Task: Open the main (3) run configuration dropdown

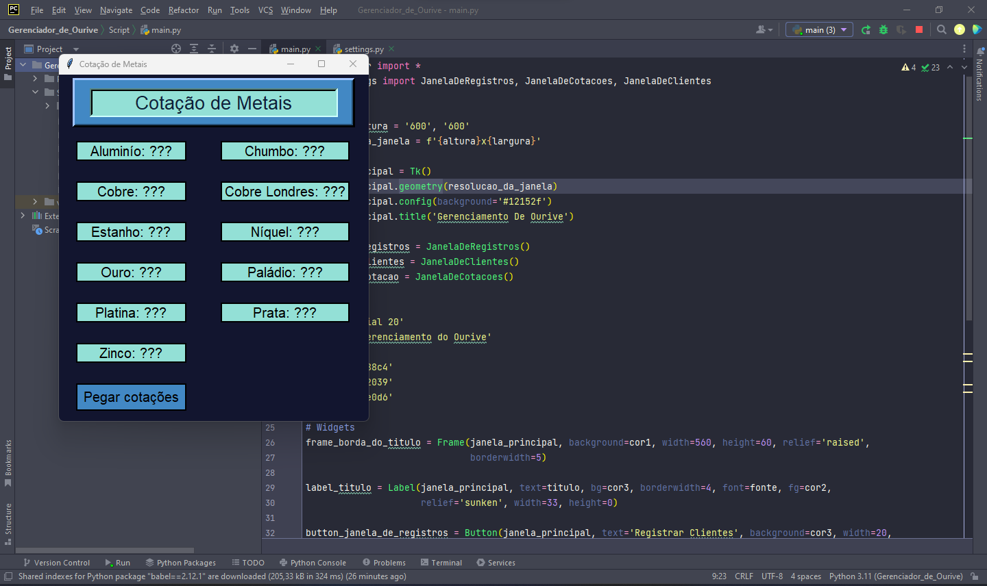Action: point(818,29)
